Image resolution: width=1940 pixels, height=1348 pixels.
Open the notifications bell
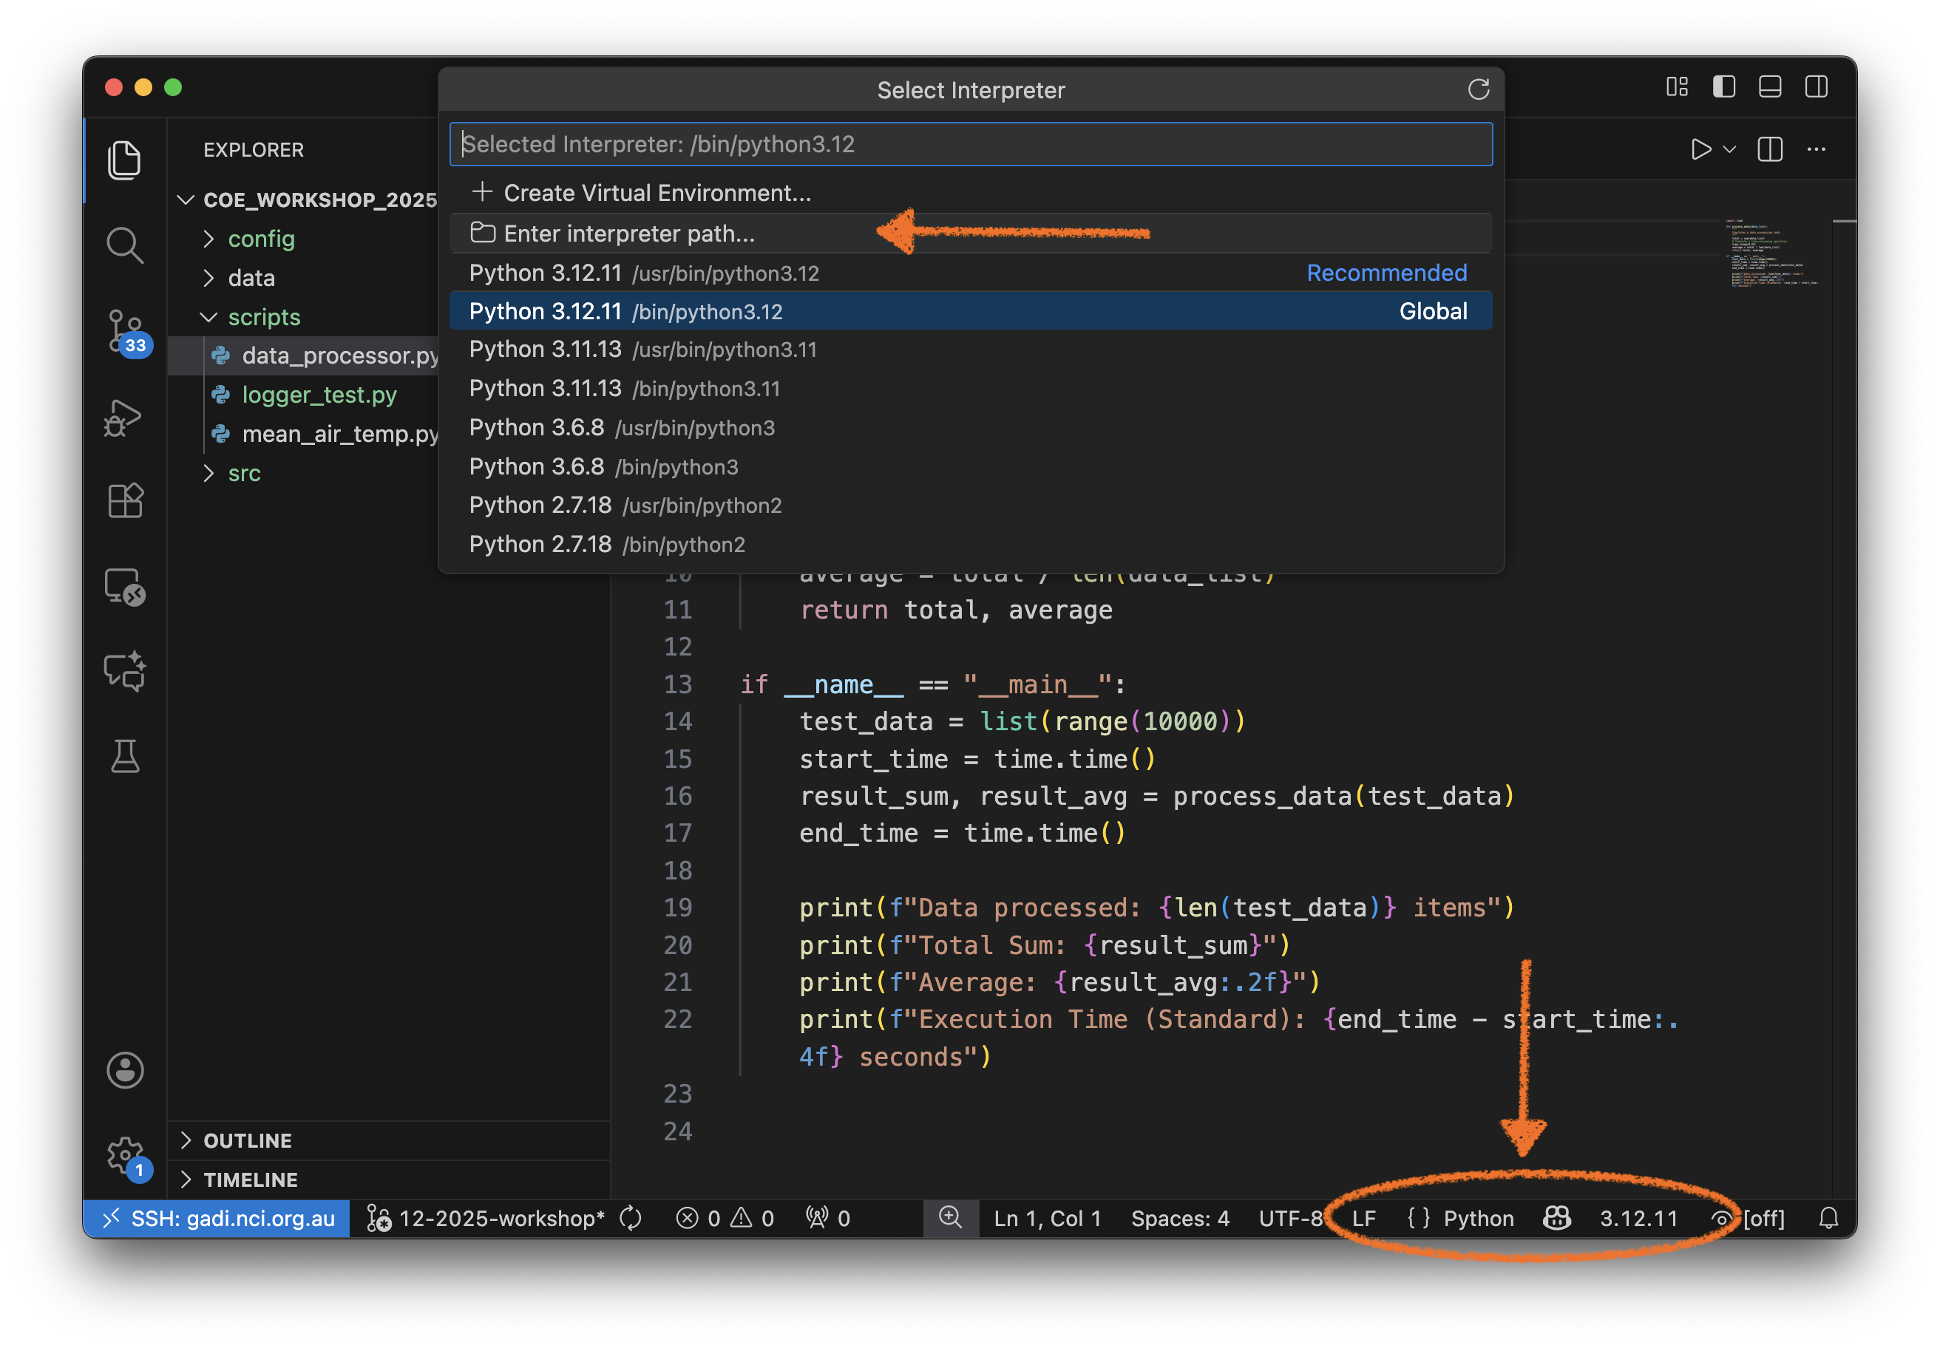(1829, 1218)
